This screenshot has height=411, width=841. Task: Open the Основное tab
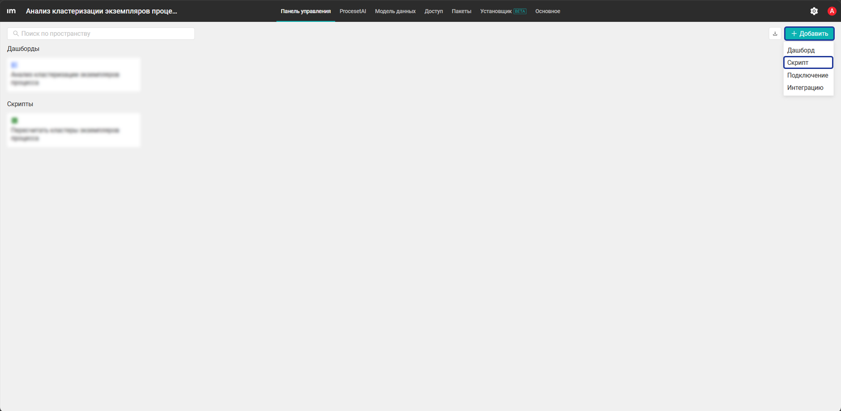pos(547,11)
